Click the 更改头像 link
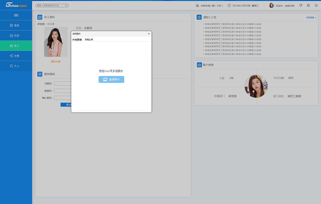The width and height of the screenshot is (321, 204). pos(56,61)
